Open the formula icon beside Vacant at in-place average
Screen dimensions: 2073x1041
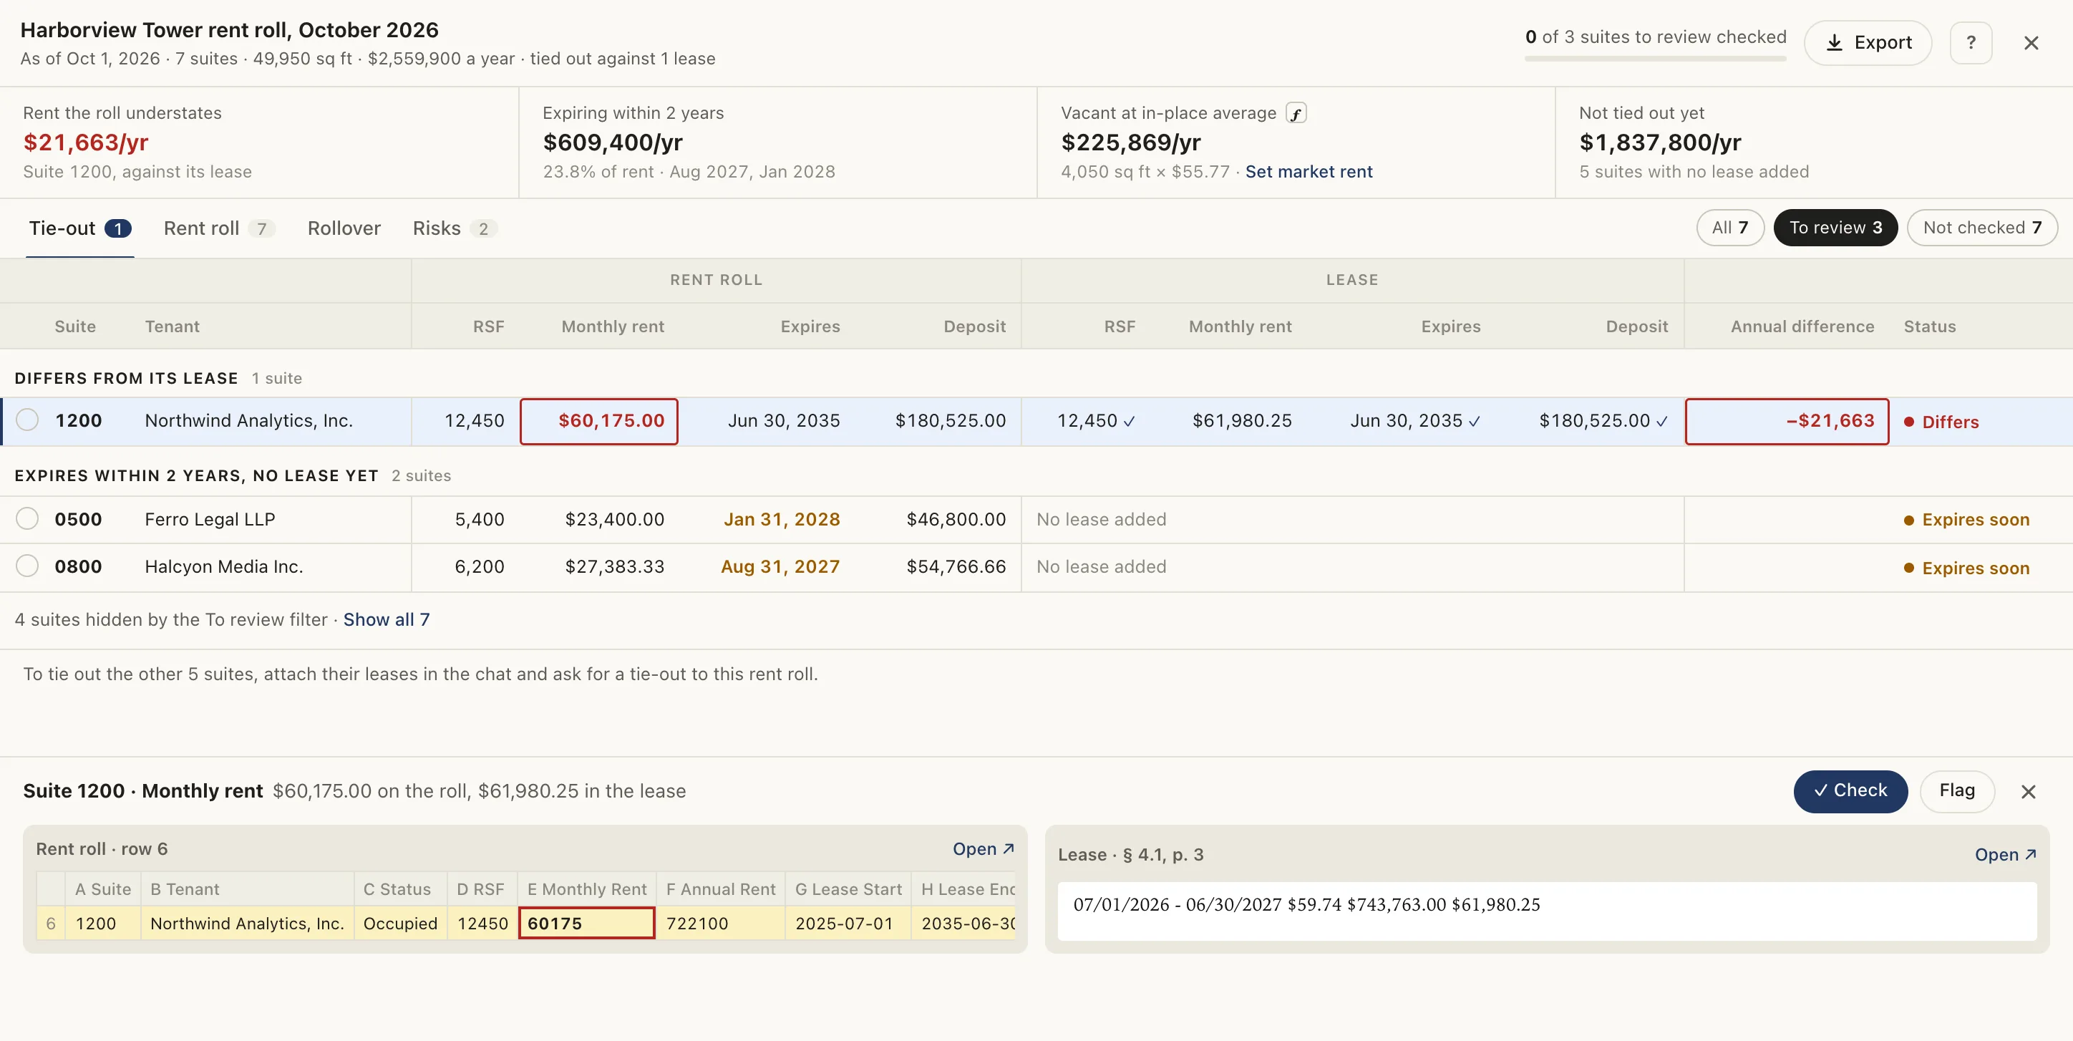point(1296,114)
